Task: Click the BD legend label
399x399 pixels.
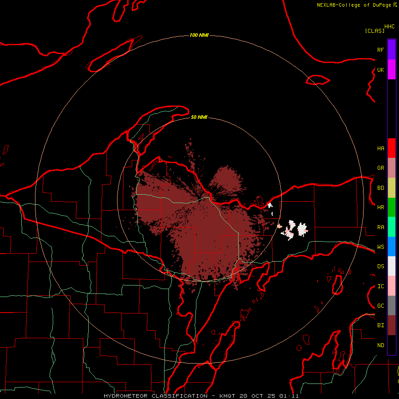Action: 381,188
